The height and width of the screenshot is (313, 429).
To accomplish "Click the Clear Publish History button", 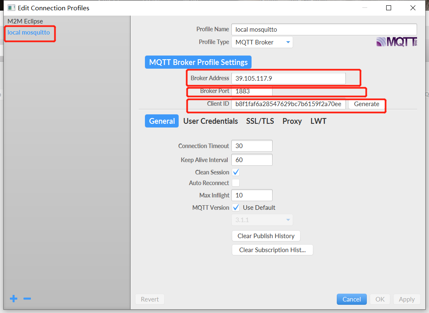I will coord(266,236).
